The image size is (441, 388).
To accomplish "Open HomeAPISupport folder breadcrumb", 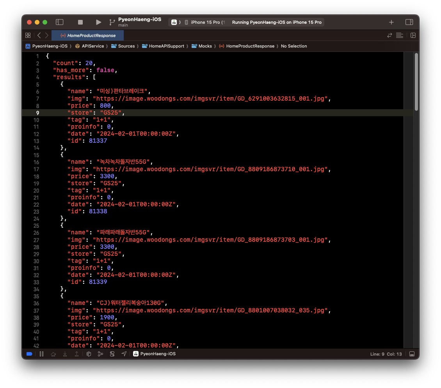I will tap(163, 46).
